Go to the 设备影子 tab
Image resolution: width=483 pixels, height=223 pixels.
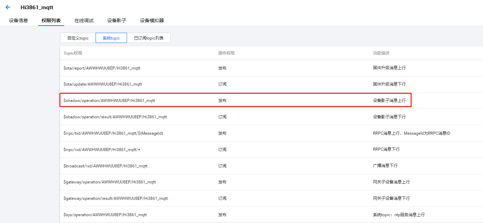coord(117,20)
